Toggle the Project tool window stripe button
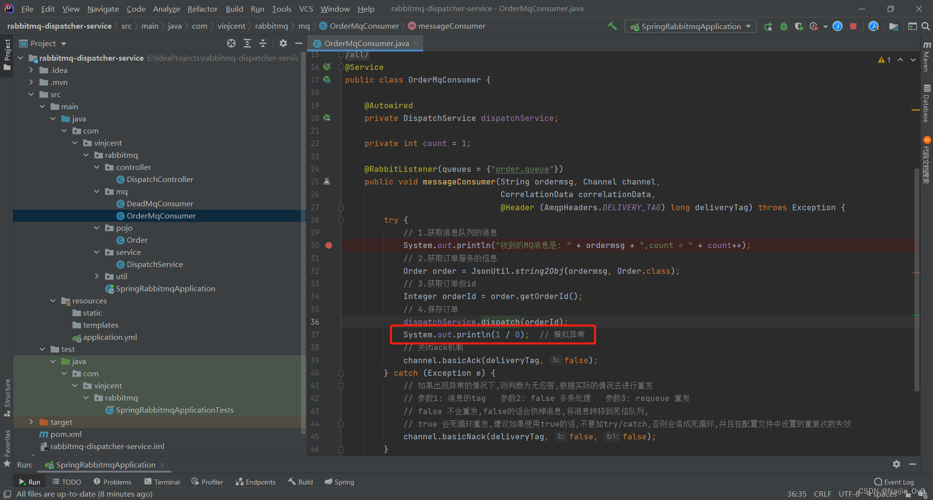 click(7, 53)
